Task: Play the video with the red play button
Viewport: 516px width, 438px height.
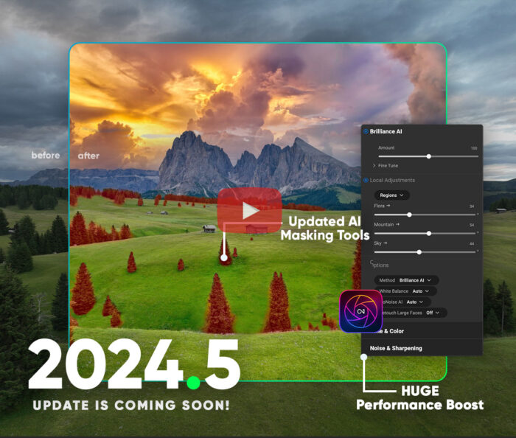Action: (249, 210)
